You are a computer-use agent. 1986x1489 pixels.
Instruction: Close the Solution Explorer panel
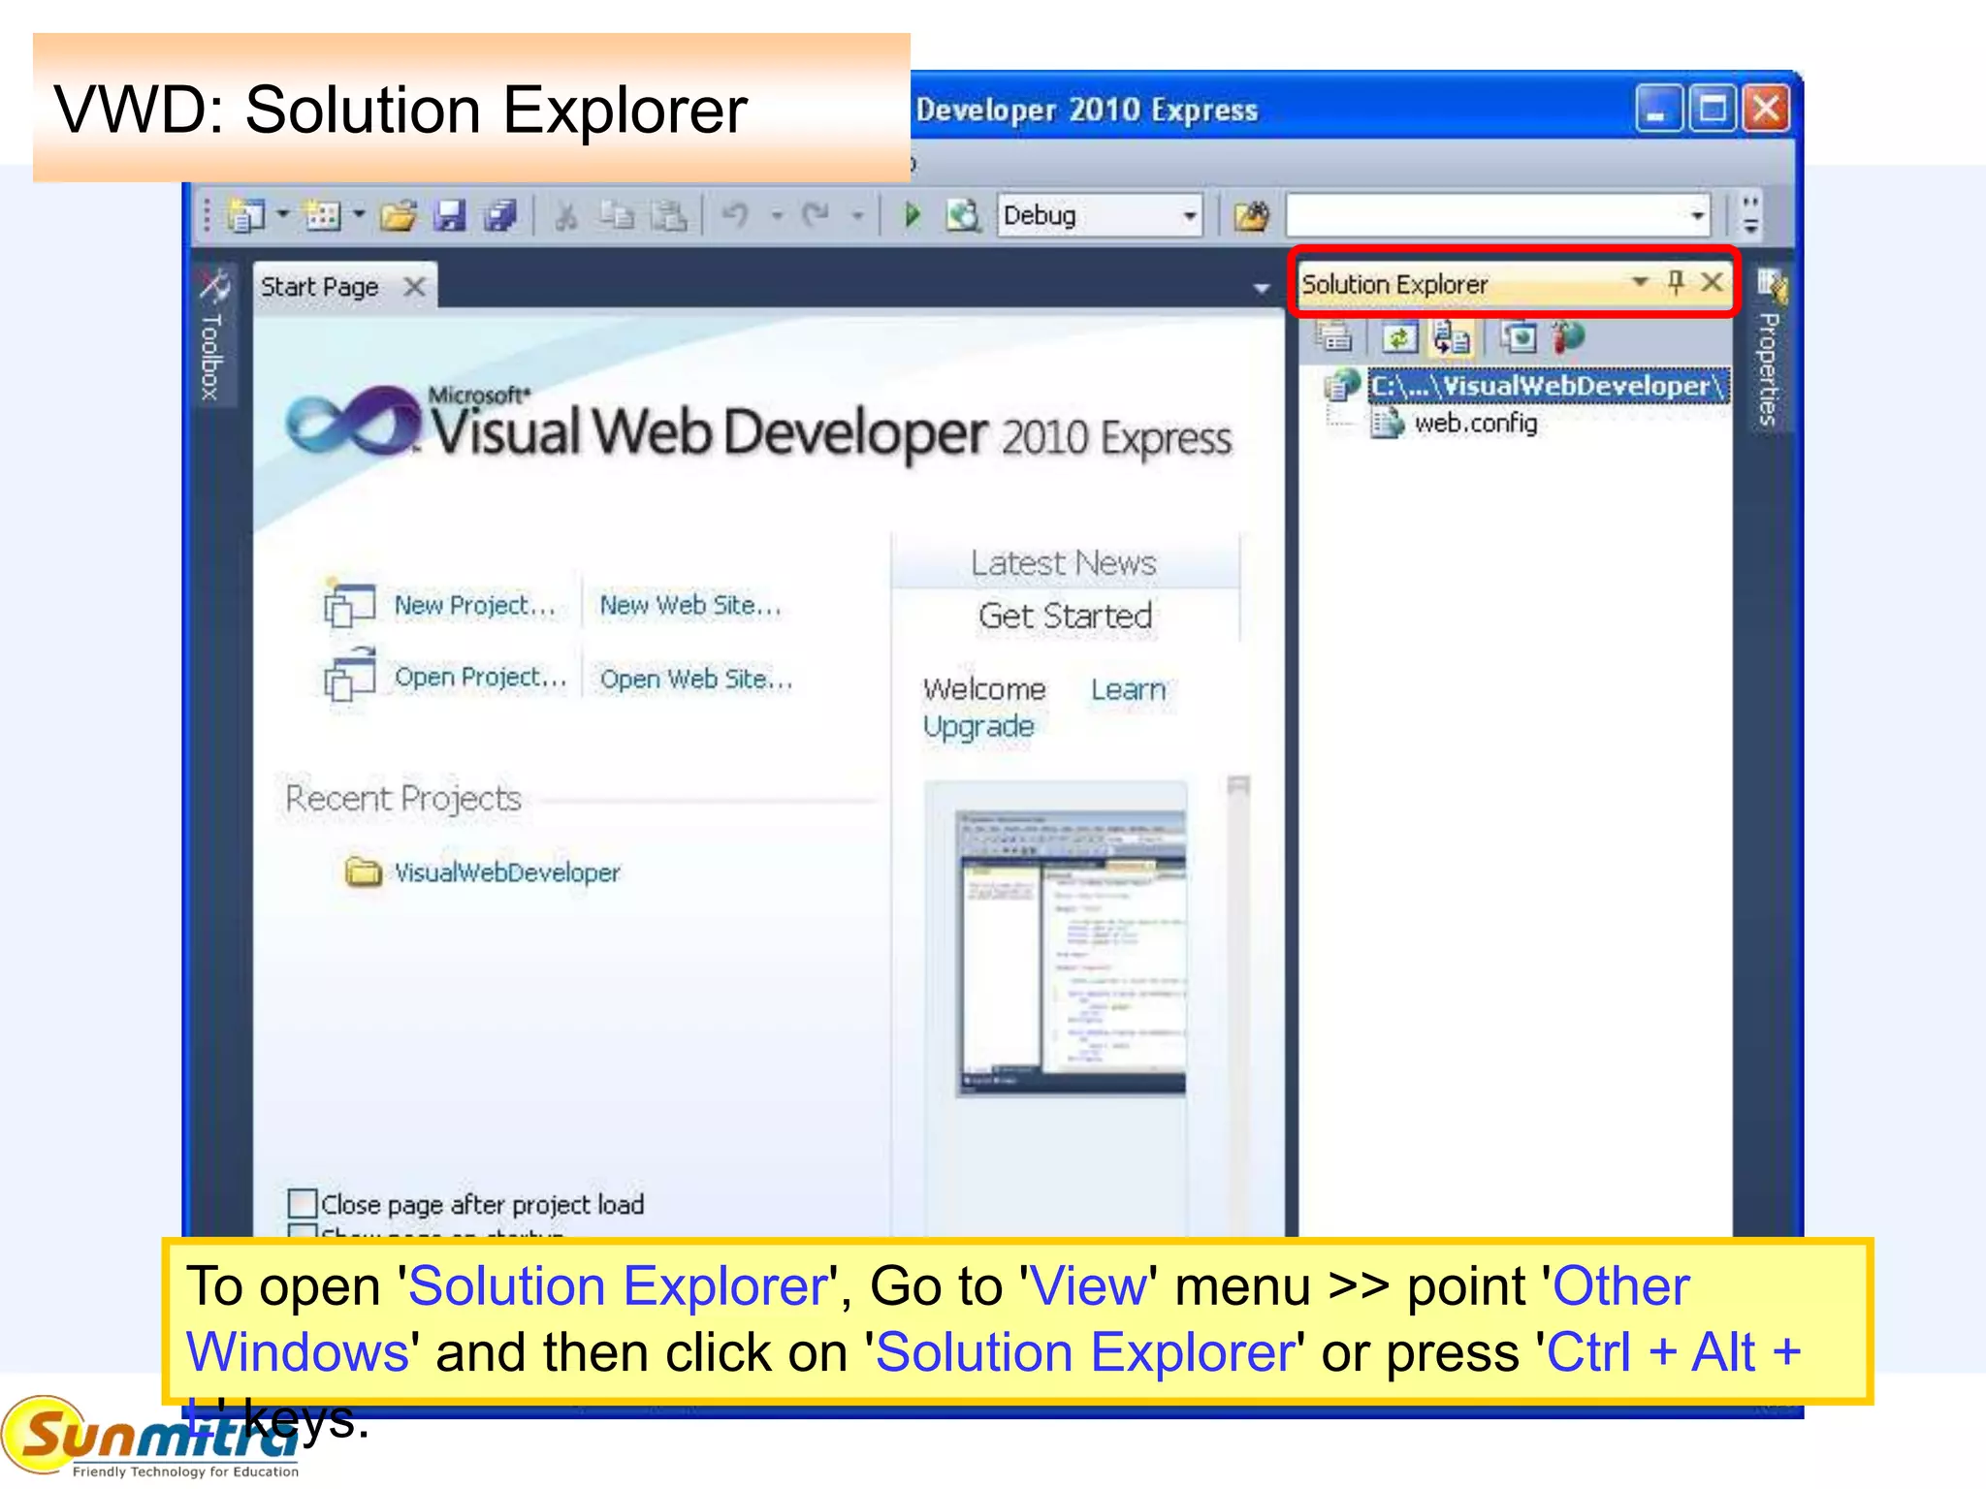click(x=1712, y=282)
